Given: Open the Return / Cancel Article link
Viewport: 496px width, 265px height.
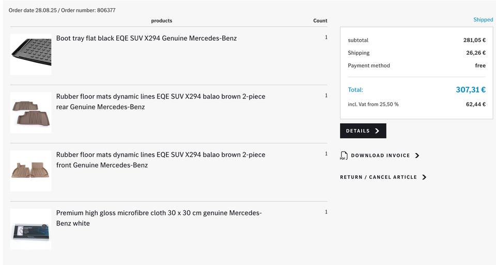Looking at the screenshot, I should (378, 177).
